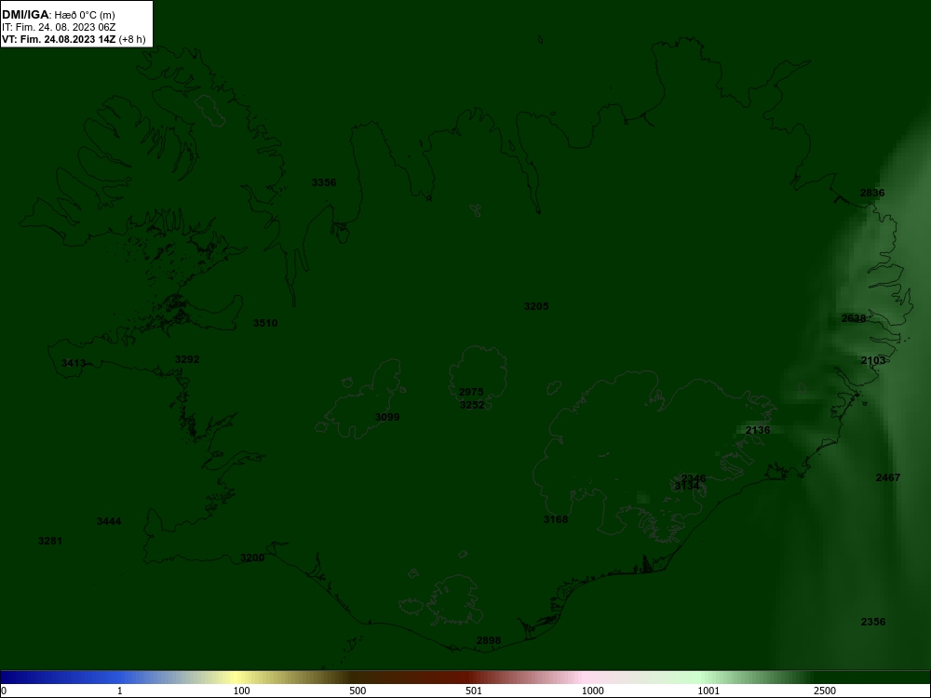Select the 3444 value offshore southwest
The width and height of the screenshot is (931, 698).
109,521
